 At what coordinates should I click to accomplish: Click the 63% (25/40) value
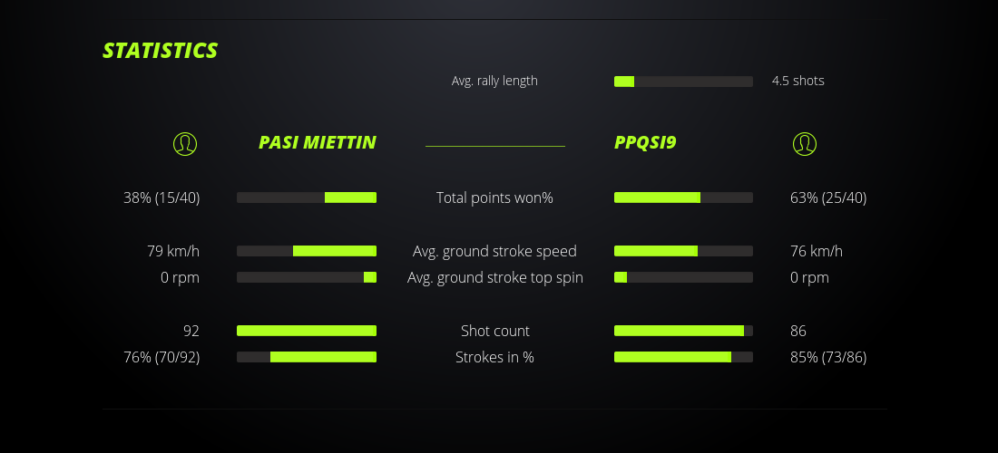click(828, 198)
